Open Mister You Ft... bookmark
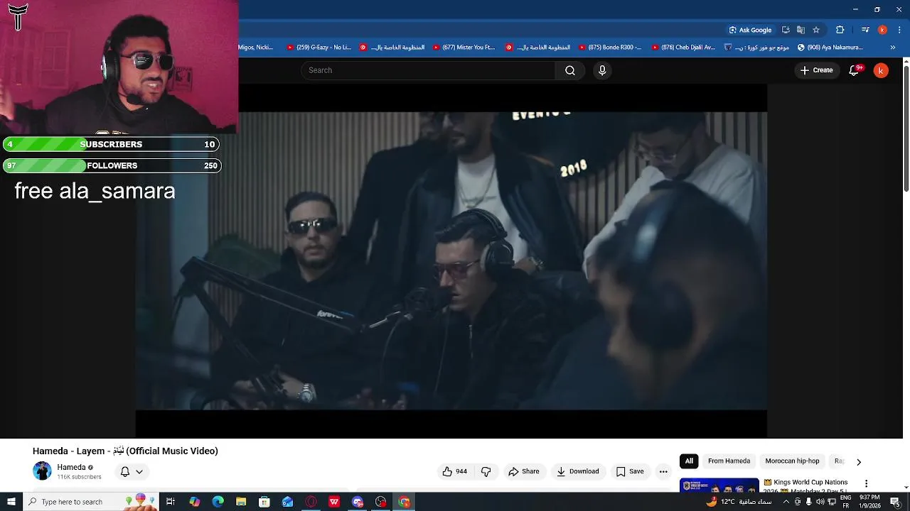910x511 pixels. 463,48
